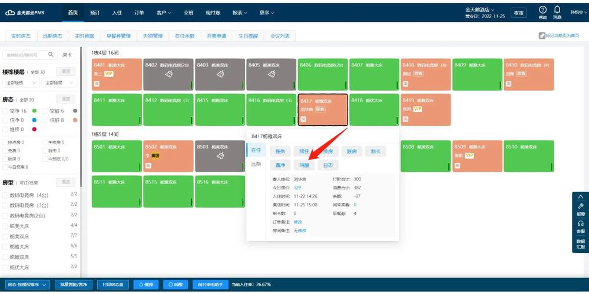Open 交班 in top menu

point(188,13)
